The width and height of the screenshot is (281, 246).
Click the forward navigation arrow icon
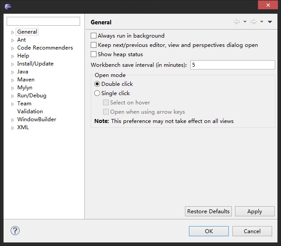[x=254, y=22]
